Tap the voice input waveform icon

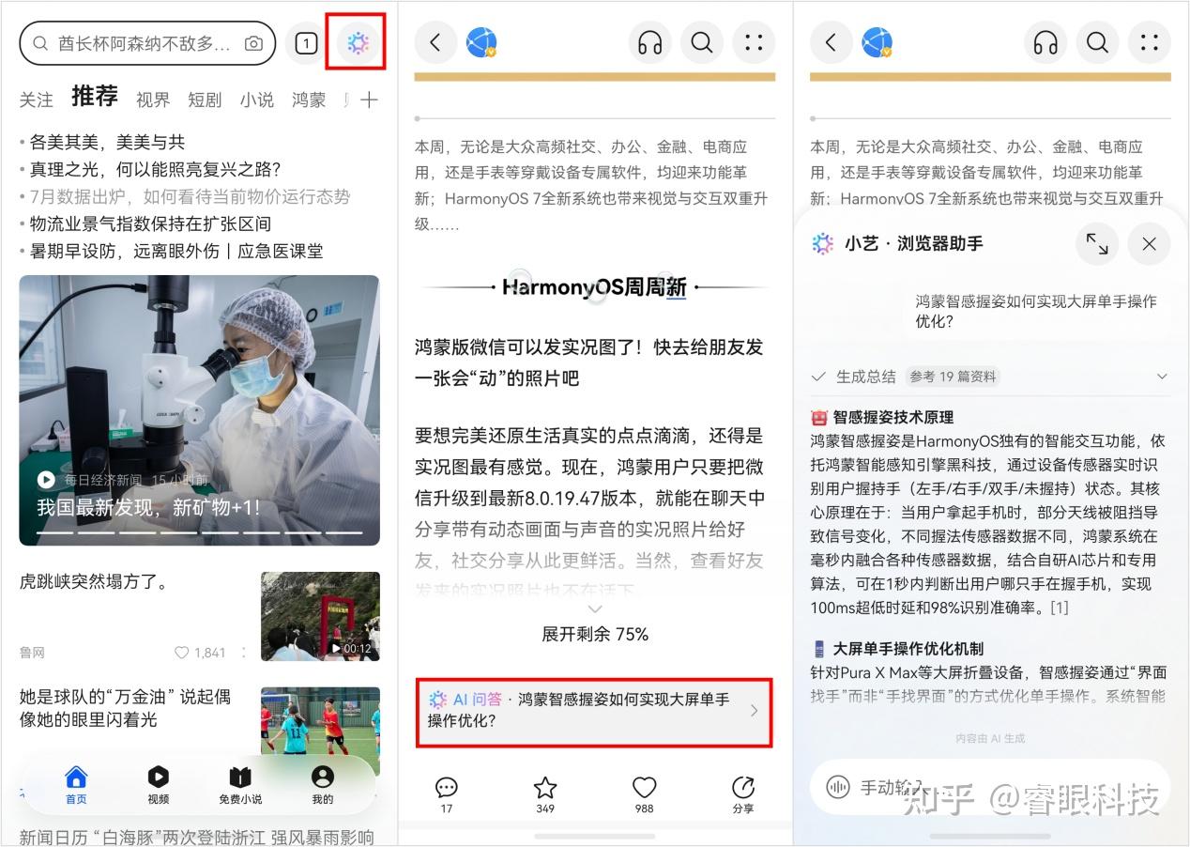click(x=837, y=787)
